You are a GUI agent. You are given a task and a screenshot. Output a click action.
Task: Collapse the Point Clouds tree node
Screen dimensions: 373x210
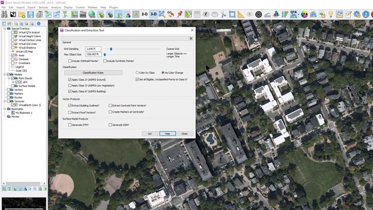coord(9,78)
